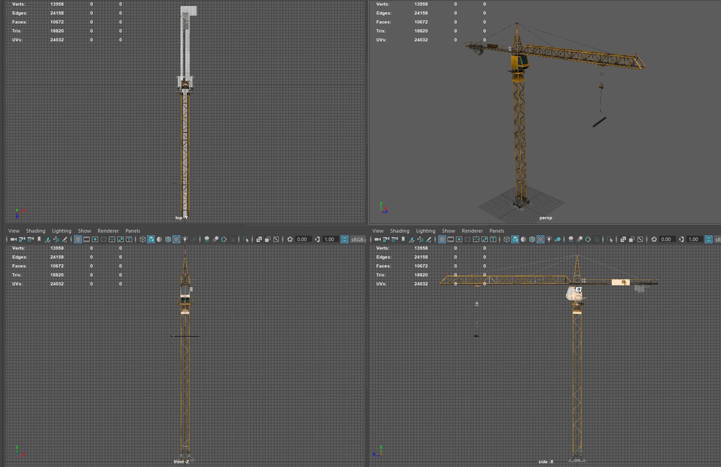
Task: Click Isolate Select icon in side-X panel toolbar
Action: coord(609,239)
